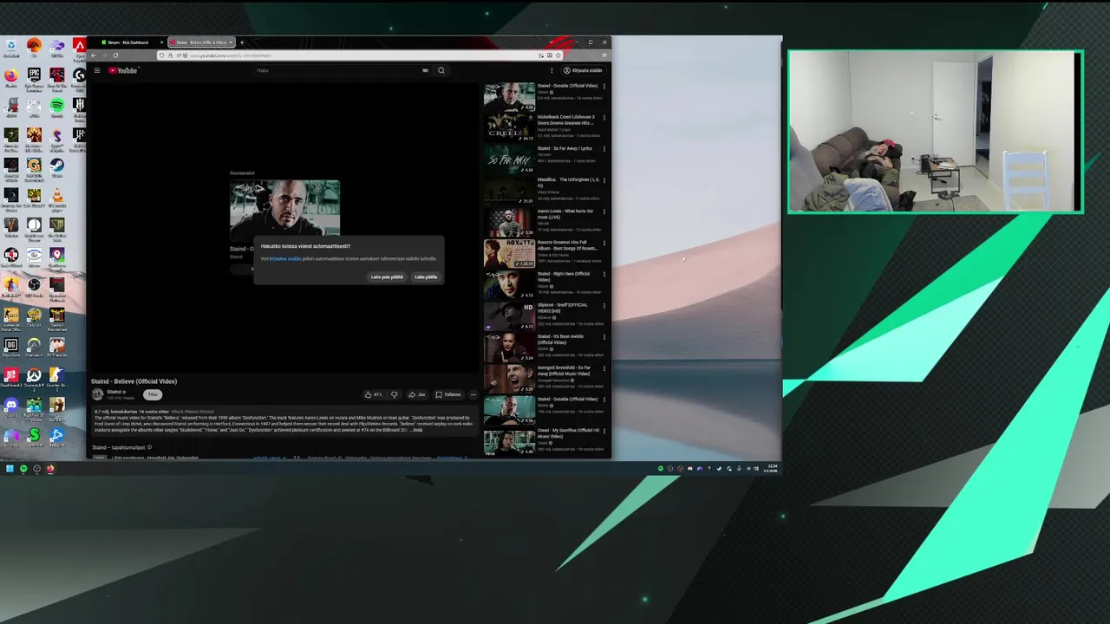Image resolution: width=1110 pixels, height=624 pixels.
Task: Open options menu for Nickelback Creed suggestion
Action: point(604,118)
